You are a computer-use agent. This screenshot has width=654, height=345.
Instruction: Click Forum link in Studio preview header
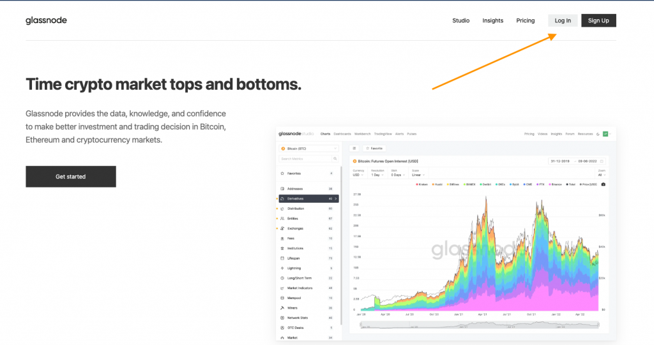[x=570, y=134]
